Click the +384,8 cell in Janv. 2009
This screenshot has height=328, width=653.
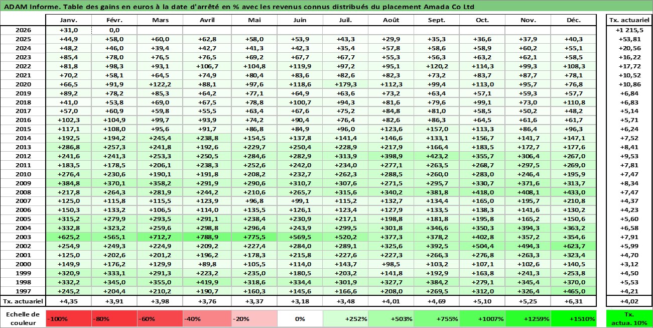[x=68, y=183]
